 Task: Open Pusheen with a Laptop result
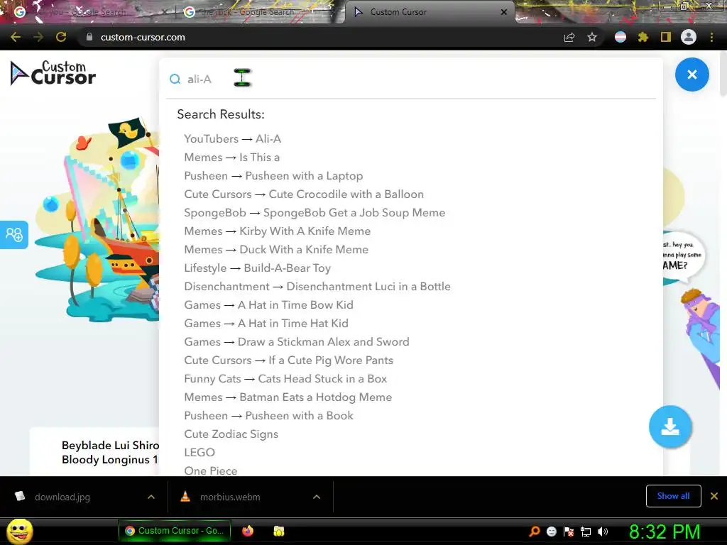click(x=273, y=176)
